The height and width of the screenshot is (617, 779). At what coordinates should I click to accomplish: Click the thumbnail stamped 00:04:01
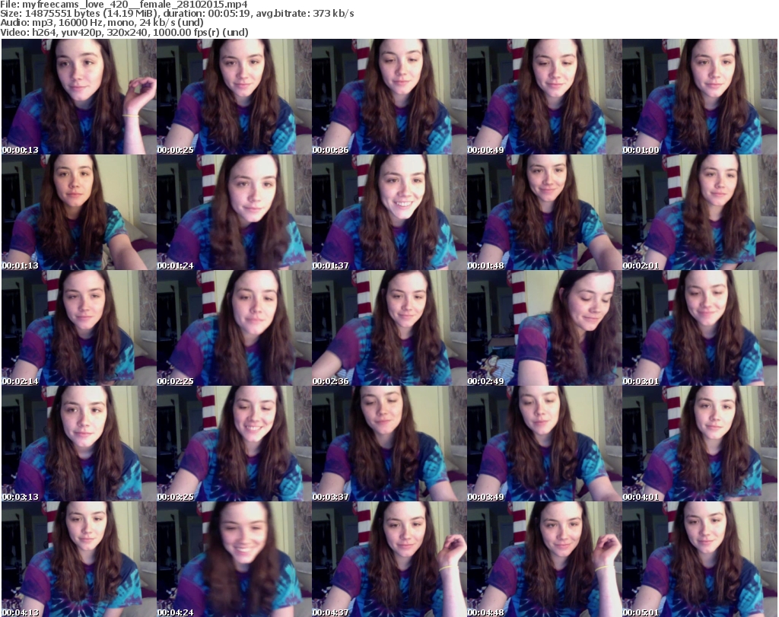click(700, 444)
